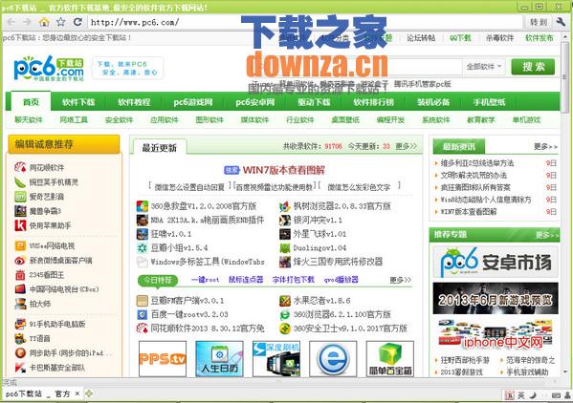Reload page with refresh icon
573x403 pixels.
77,22
